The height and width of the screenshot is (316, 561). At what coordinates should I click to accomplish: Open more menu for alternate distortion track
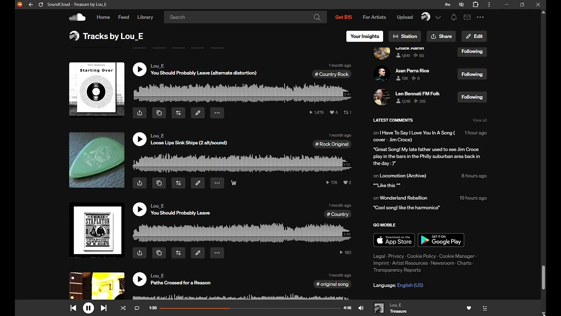tap(217, 113)
